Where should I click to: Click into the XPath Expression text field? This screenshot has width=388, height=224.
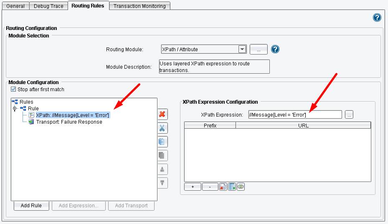click(294, 114)
